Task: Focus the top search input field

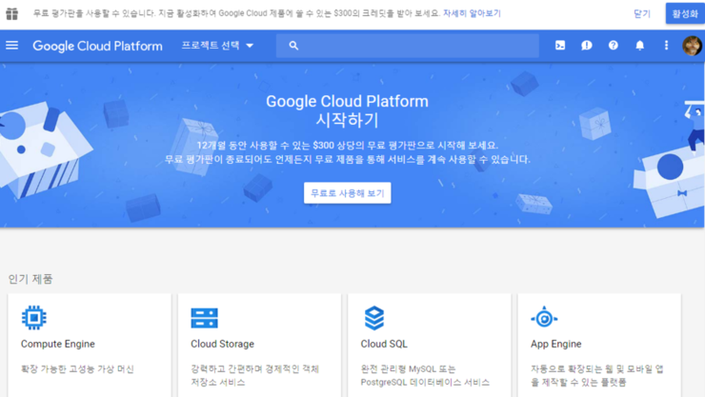Action: (408, 46)
